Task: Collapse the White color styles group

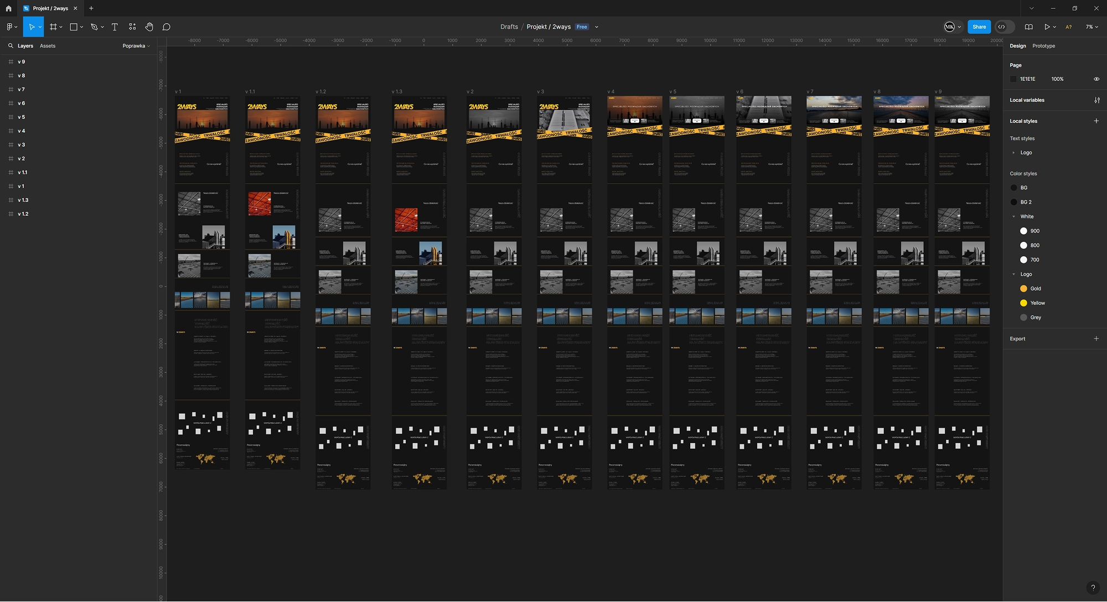Action: [1013, 217]
